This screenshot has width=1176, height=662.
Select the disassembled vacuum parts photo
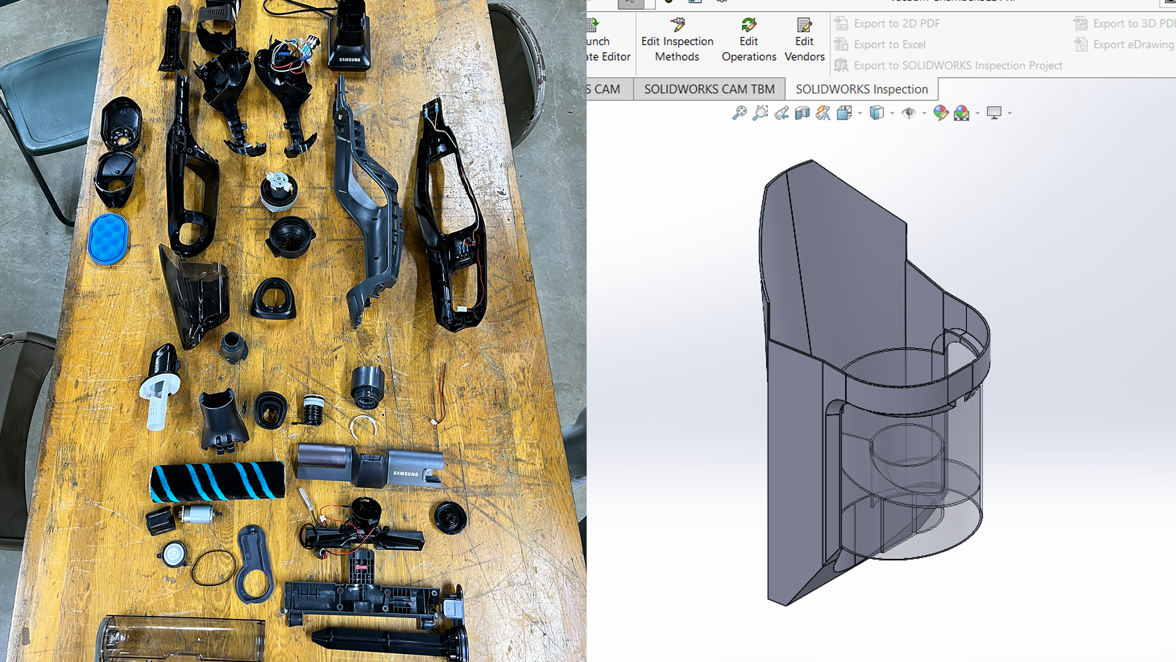point(293,331)
